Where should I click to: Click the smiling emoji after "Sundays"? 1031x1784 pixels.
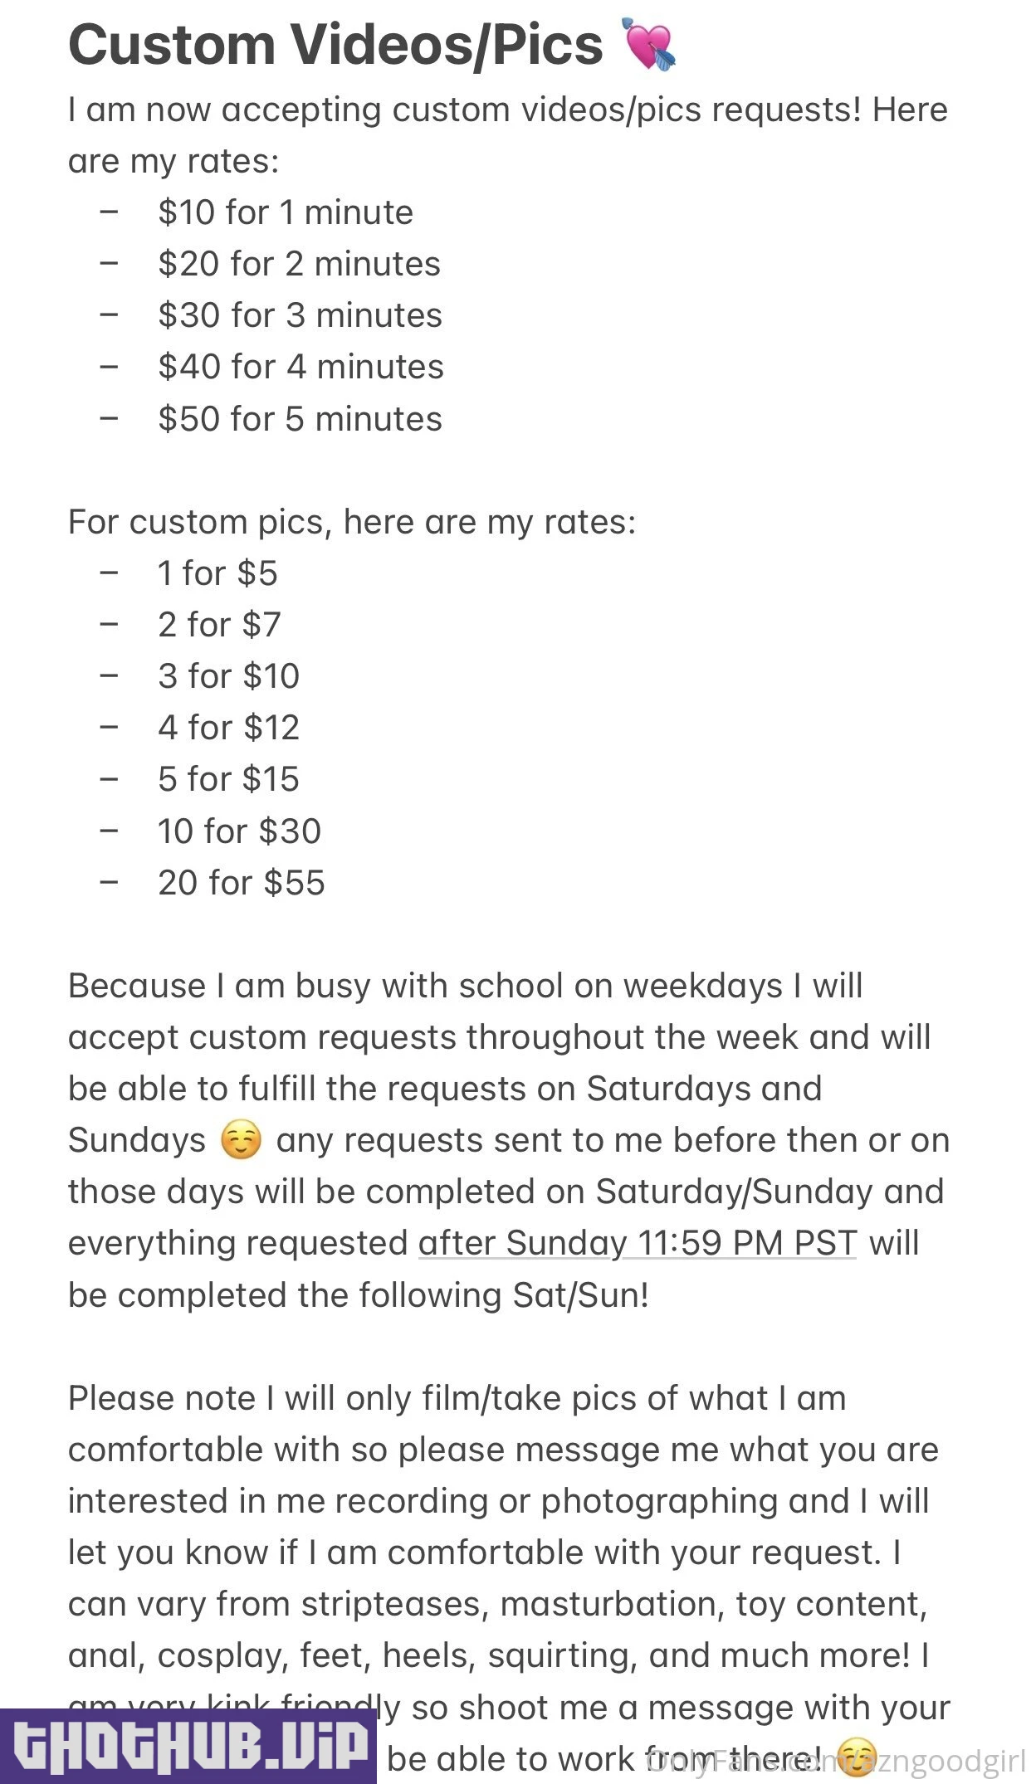click(242, 1140)
